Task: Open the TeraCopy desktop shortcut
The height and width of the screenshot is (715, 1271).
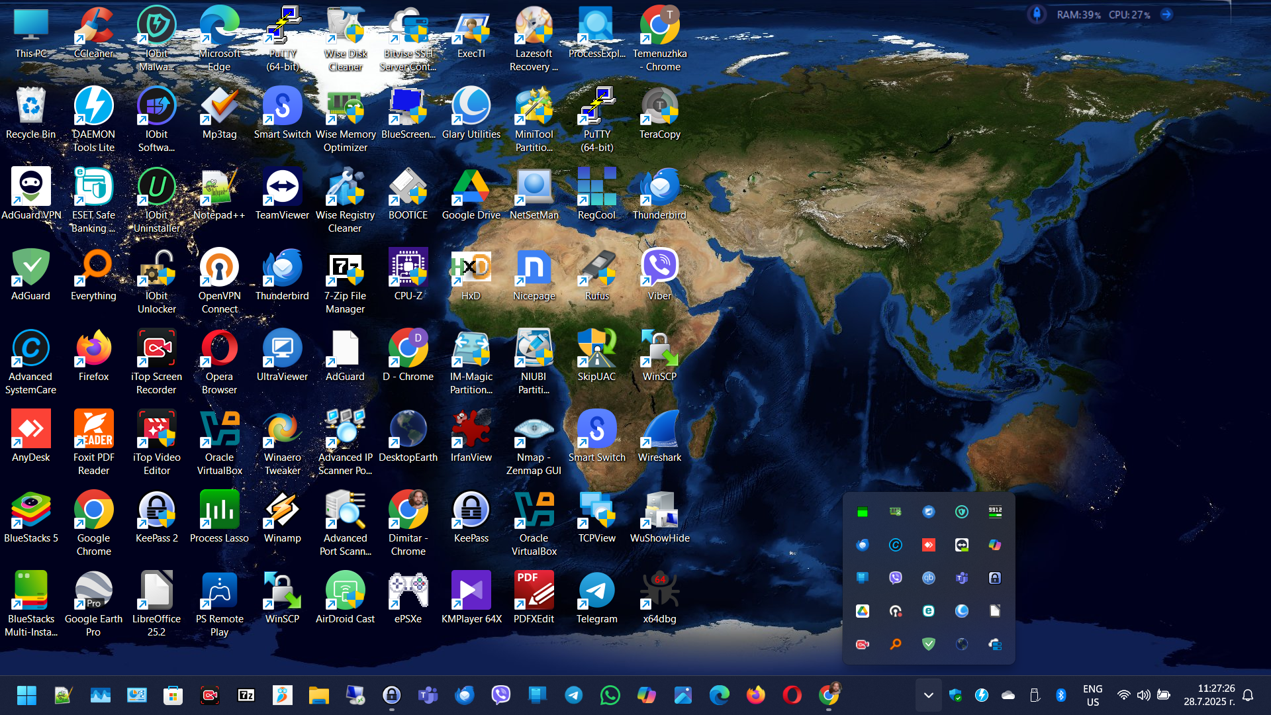Action: (x=659, y=114)
